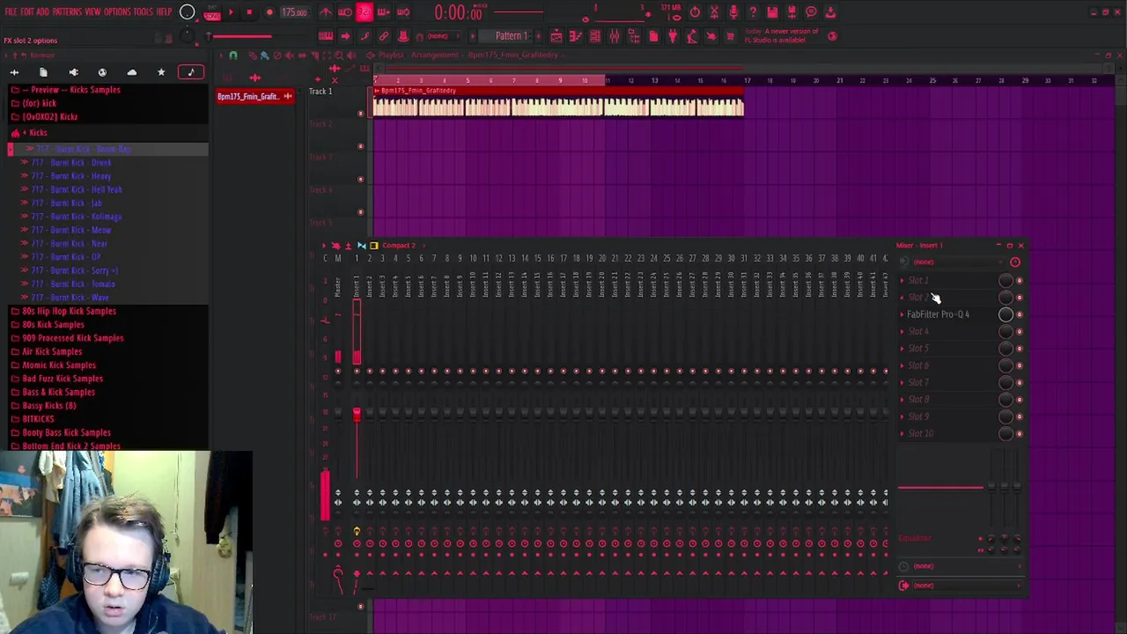Image resolution: width=1127 pixels, height=634 pixels.
Task: Click the save project floppy icon
Action: tap(772, 12)
